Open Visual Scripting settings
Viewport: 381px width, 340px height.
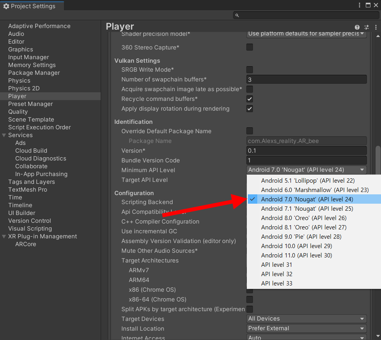(x=30, y=229)
